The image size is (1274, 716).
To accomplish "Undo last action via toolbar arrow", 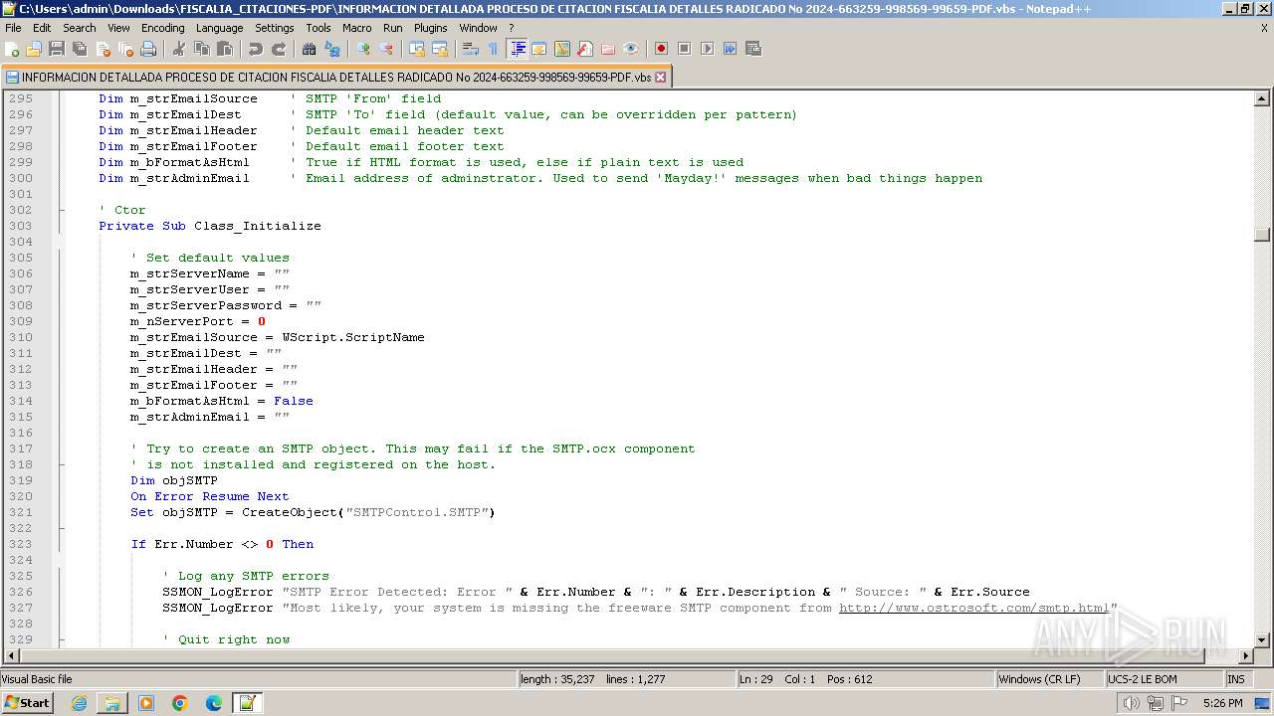I will pyautogui.click(x=256, y=49).
